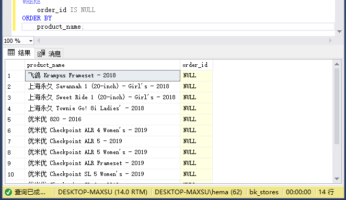
Task: Select row 1 header in results grid
Action: coord(15,76)
